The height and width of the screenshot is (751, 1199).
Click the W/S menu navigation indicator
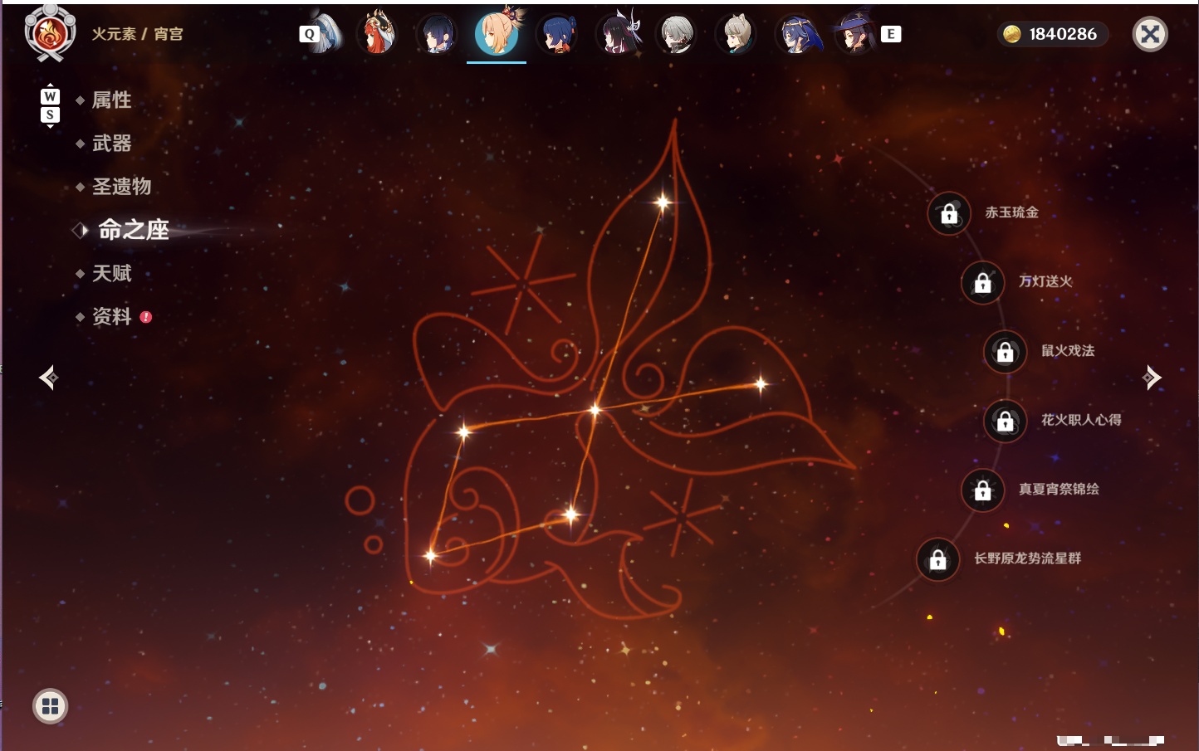(x=50, y=105)
